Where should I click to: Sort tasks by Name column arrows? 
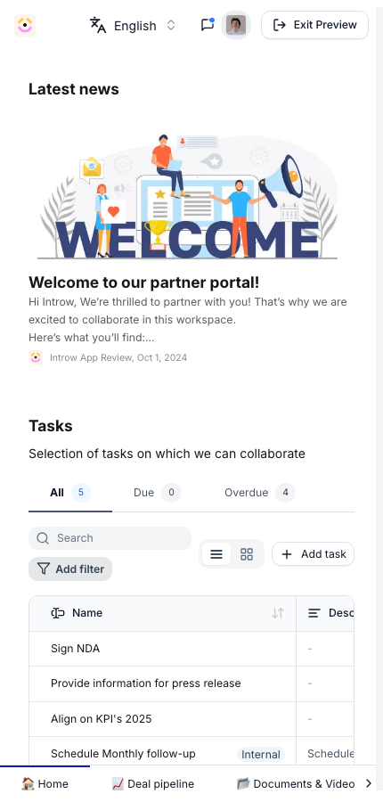(x=278, y=613)
